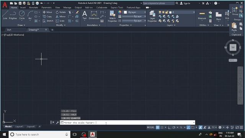Screen dimensions: 245x138
Task: Click the Match Properties tool
Action: pos(113,16)
